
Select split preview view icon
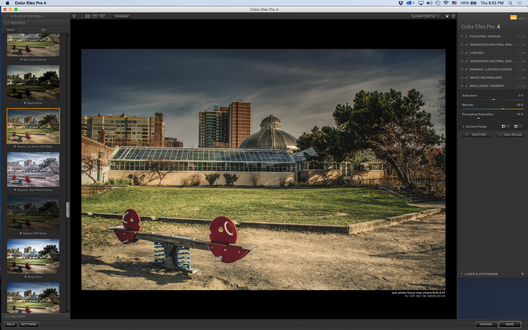click(x=95, y=16)
